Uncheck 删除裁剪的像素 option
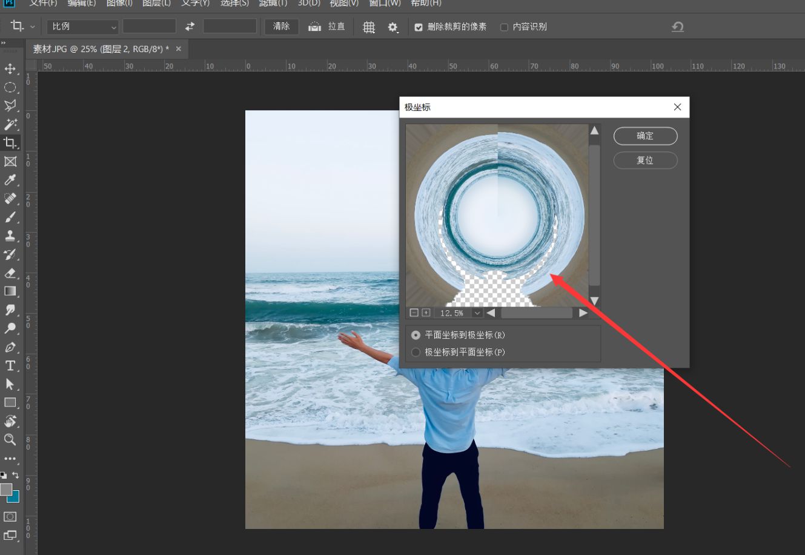Viewport: 805px width, 555px height. tap(418, 26)
